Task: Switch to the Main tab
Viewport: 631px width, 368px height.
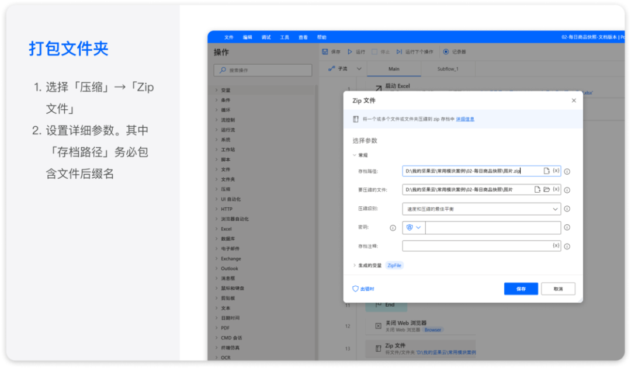Action: click(x=394, y=69)
